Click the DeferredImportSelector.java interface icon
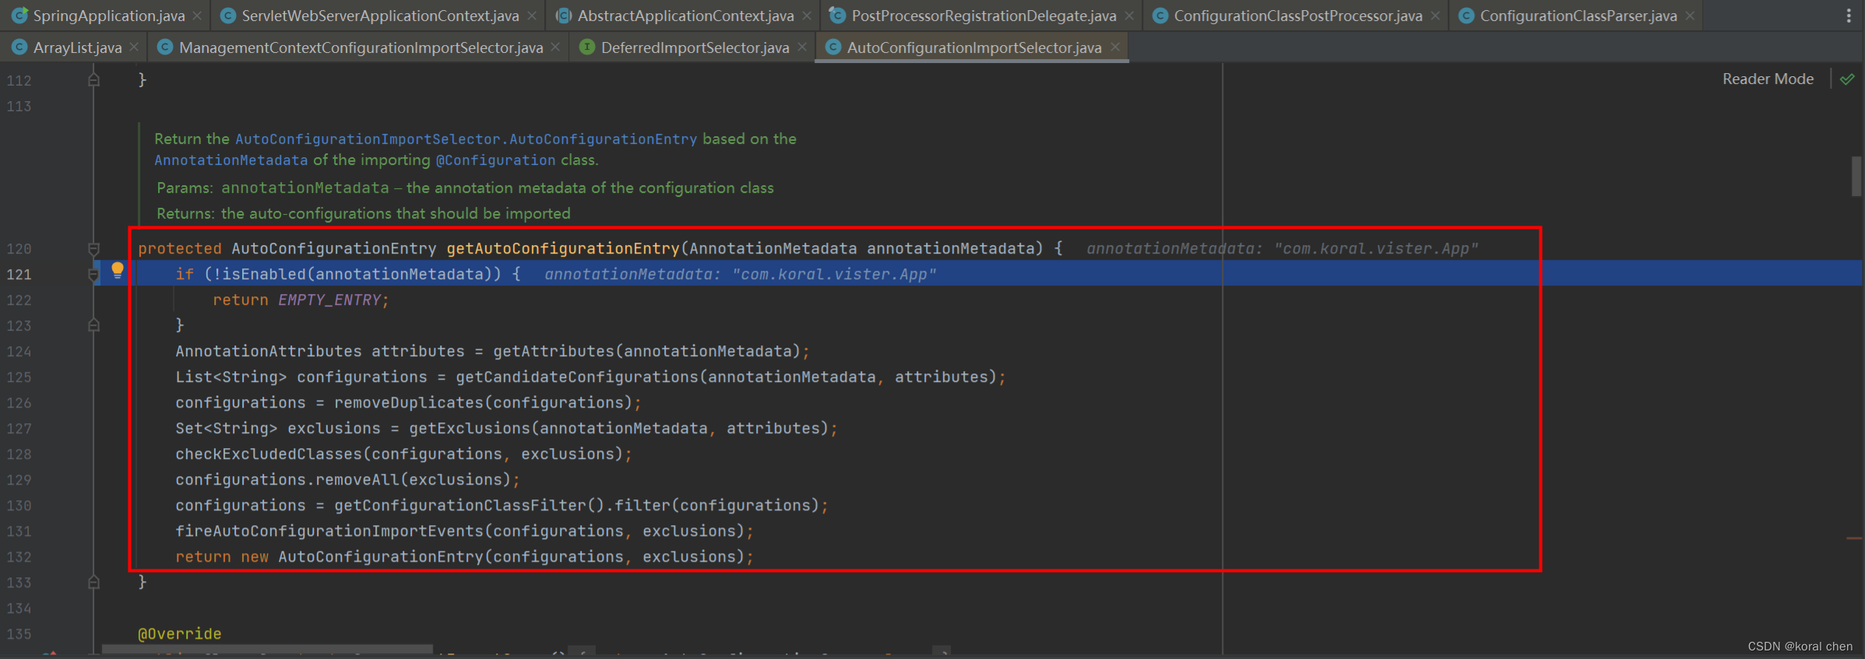 [588, 47]
